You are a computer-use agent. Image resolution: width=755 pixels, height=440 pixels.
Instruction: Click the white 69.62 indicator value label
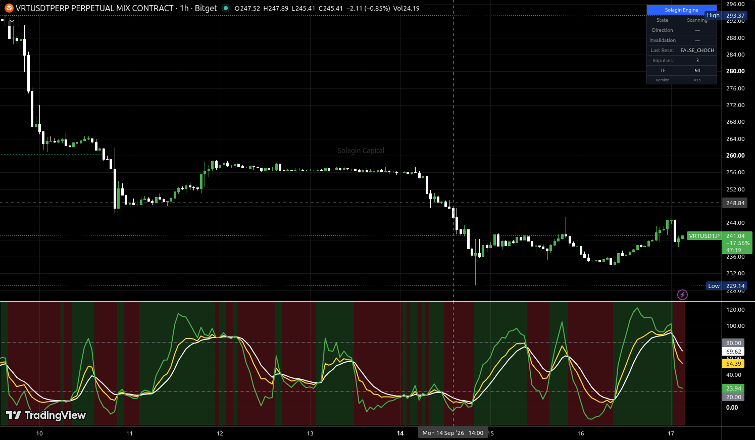pyautogui.click(x=733, y=352)
